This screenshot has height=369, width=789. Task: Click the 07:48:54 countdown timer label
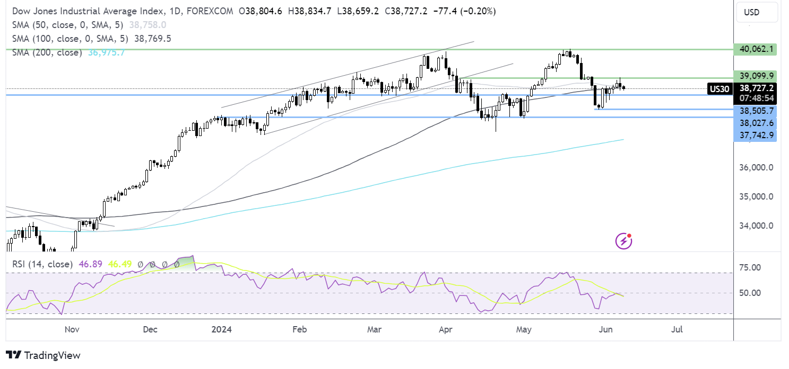pos(755,98)
